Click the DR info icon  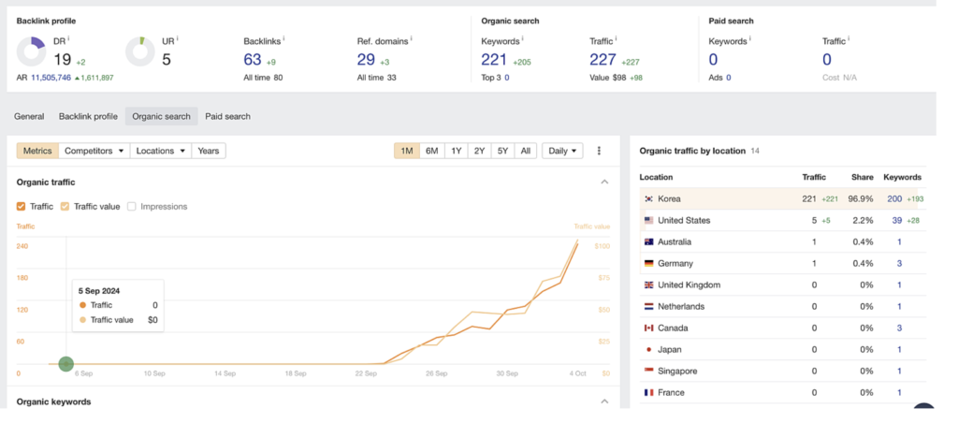(68, 39)
